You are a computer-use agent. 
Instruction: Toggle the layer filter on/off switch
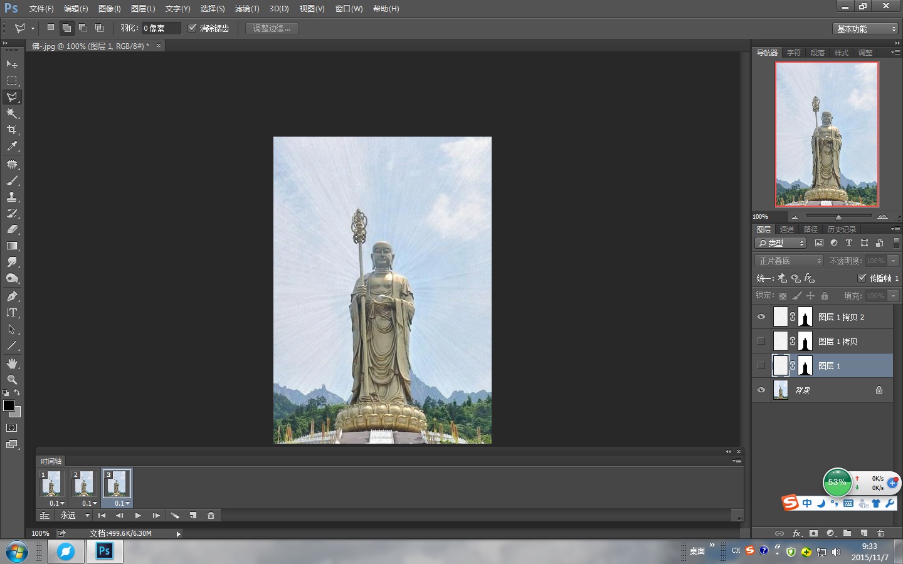(x=896, y=243)
